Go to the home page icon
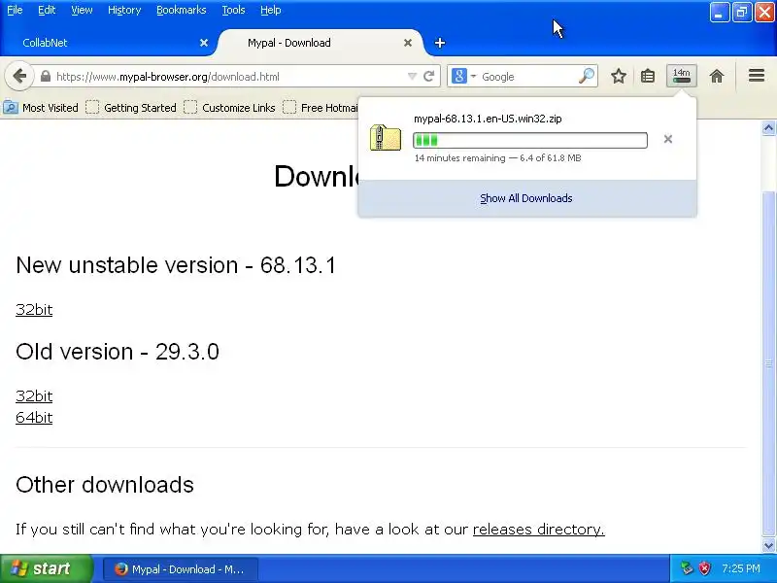Screen dimensions: 777x583 point(717,77)
